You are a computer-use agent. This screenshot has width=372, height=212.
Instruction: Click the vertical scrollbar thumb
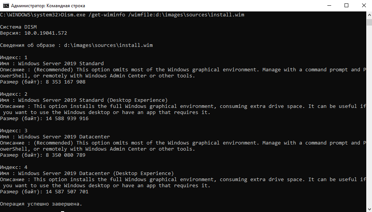pos(369,22)
